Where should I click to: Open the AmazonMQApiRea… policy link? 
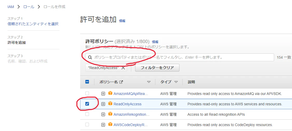131,94
